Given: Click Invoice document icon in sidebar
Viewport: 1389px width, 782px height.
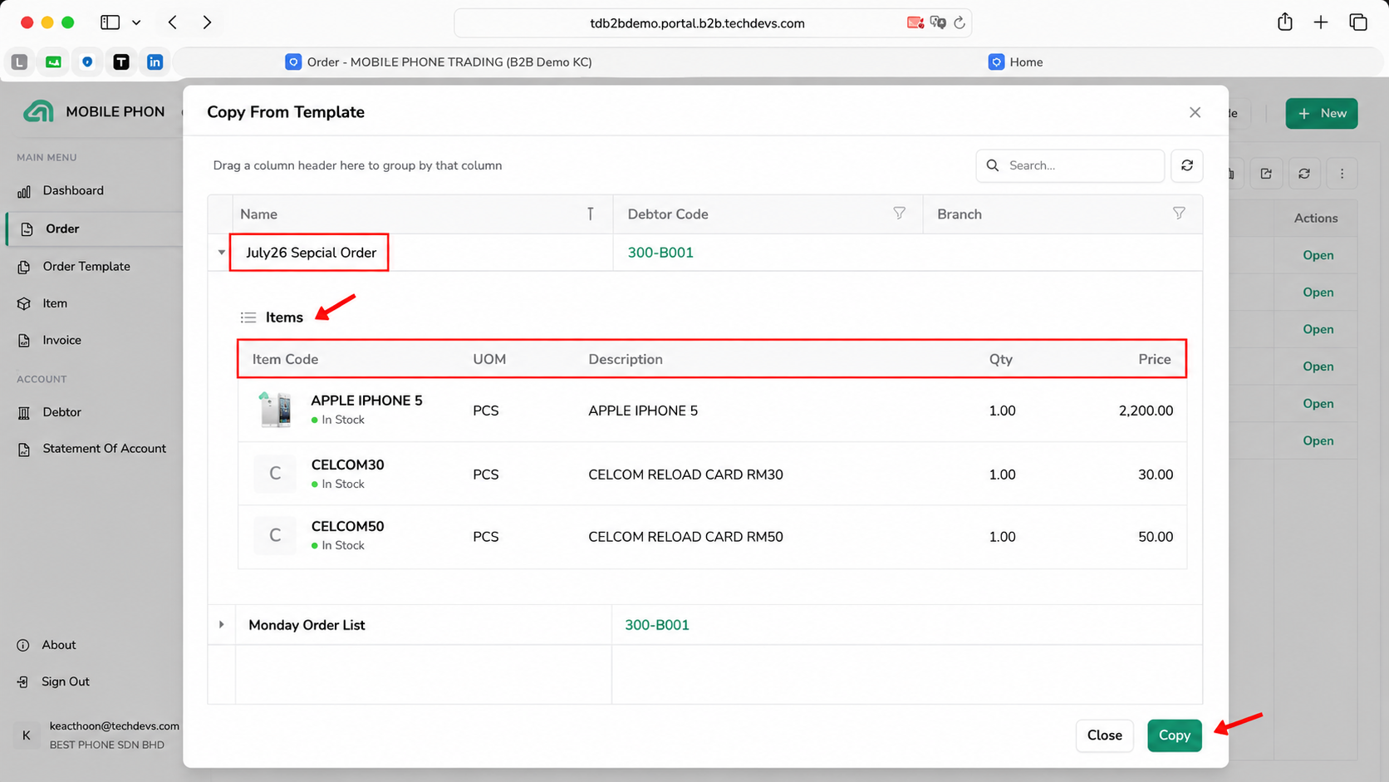Looking at the screenshot, I should [x=24, y=341].
